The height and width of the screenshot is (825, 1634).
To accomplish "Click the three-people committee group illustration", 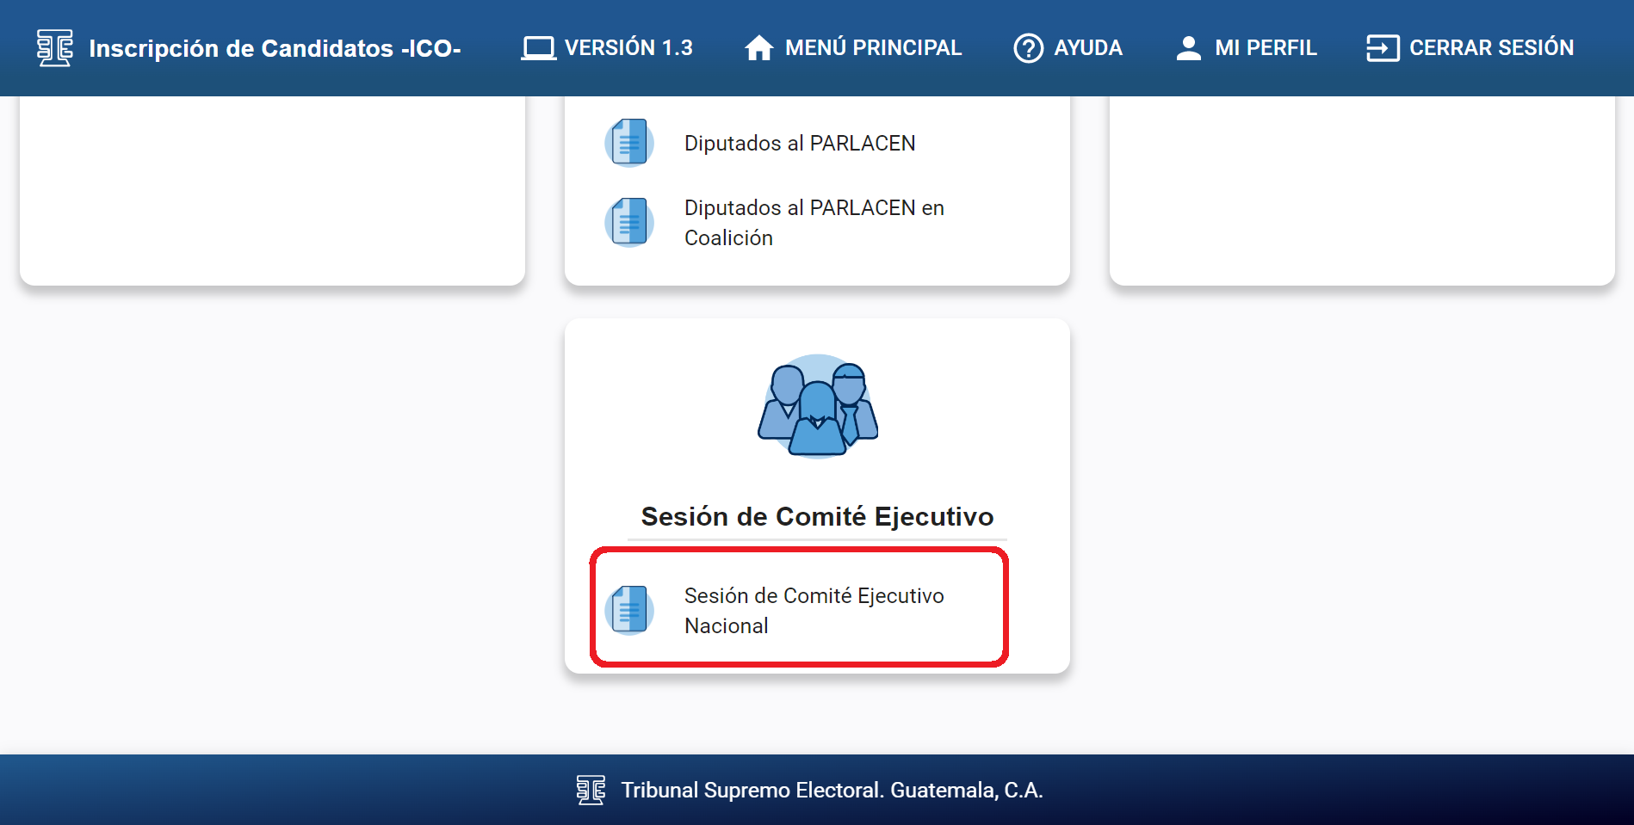I will pos(817,406).
